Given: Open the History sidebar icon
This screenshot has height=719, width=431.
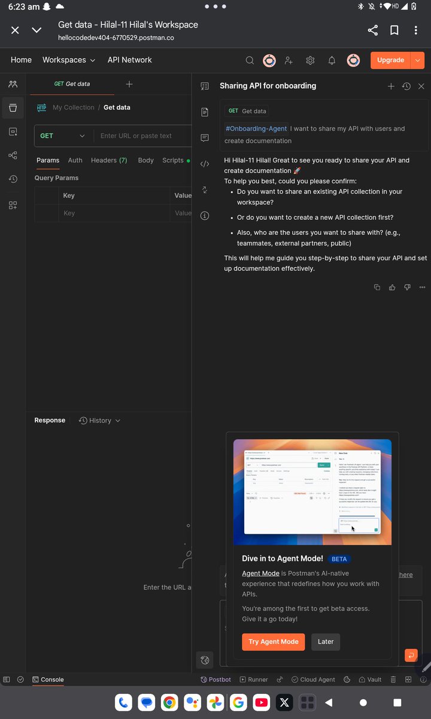Looking at the screenshot, I should coord(13,179).
